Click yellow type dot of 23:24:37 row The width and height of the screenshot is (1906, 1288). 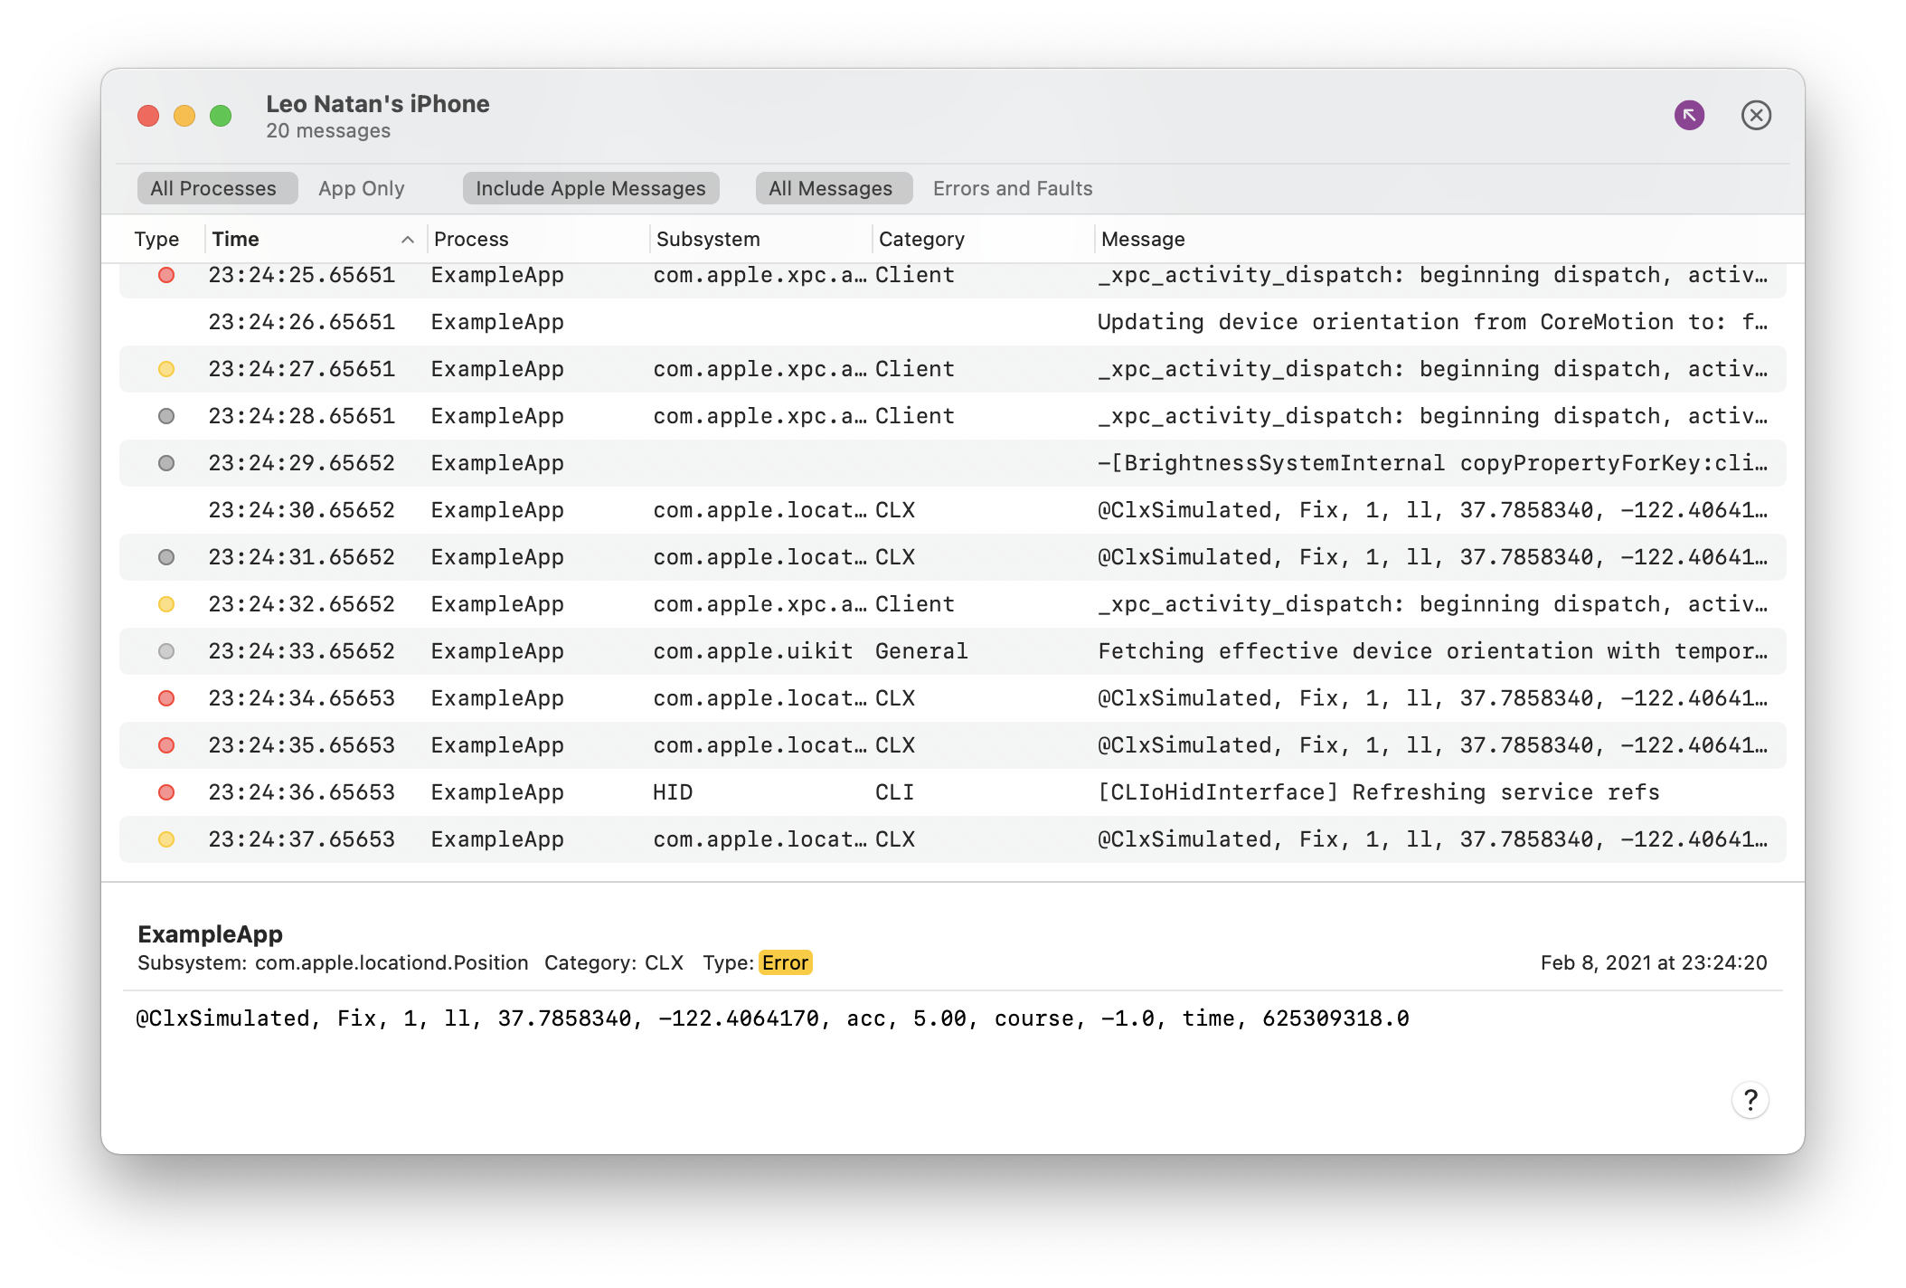(166, 839)
